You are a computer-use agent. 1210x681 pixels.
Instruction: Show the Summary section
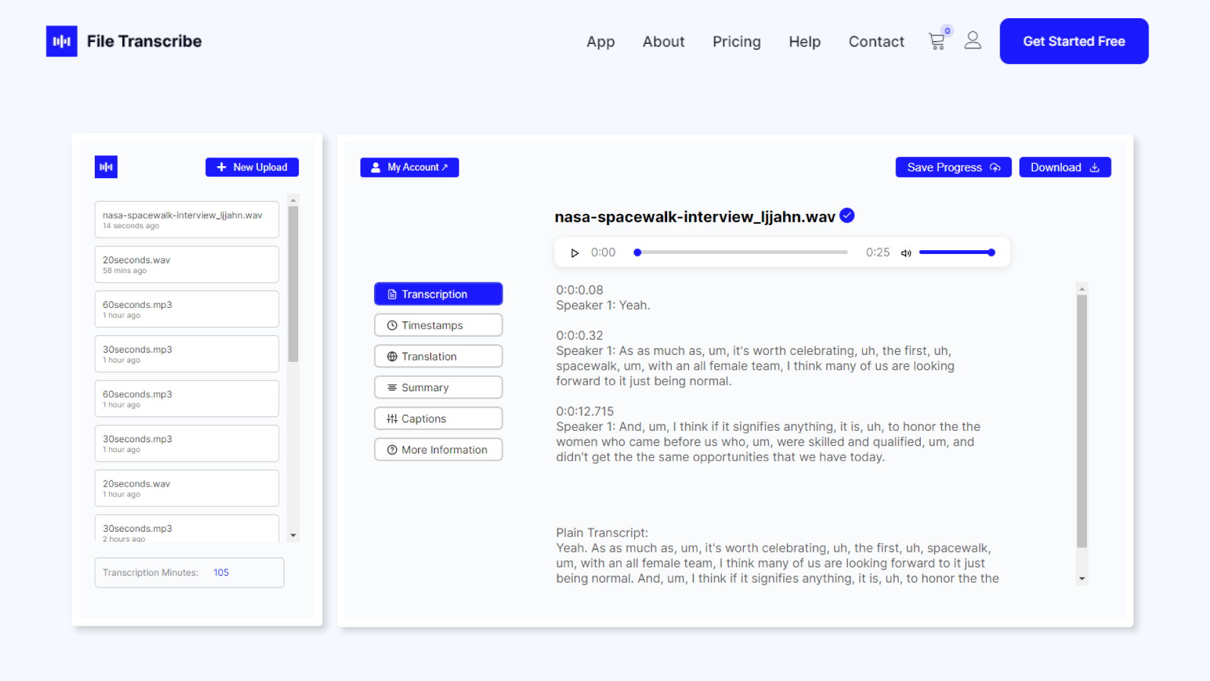tap(438, 388)
